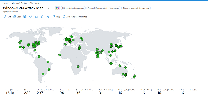Pin the page using the pin beside the title

(48, 8)
